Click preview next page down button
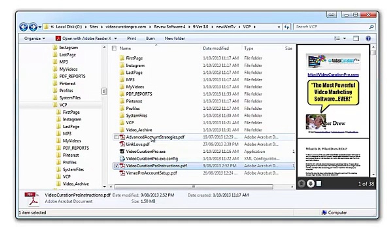Screen dimensions: 387x235 click(x=311, y=183)
